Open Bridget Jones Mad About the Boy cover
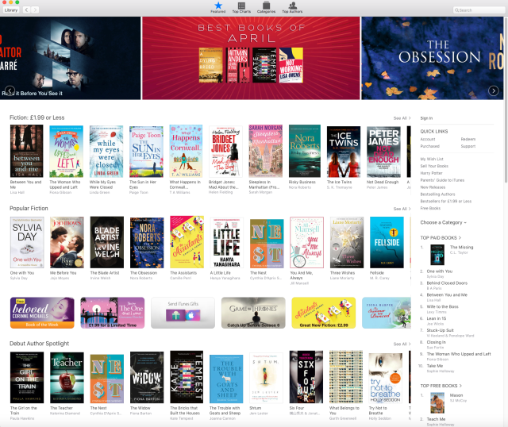This screenshot has width=508, height=427. (225, 152)
